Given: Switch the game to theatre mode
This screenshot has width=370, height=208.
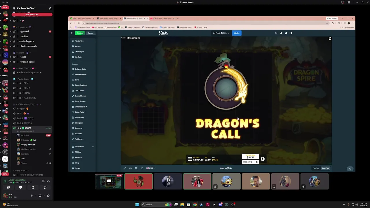Looking at the screenshot, I should pyautogui.click(x=130, y=168).
